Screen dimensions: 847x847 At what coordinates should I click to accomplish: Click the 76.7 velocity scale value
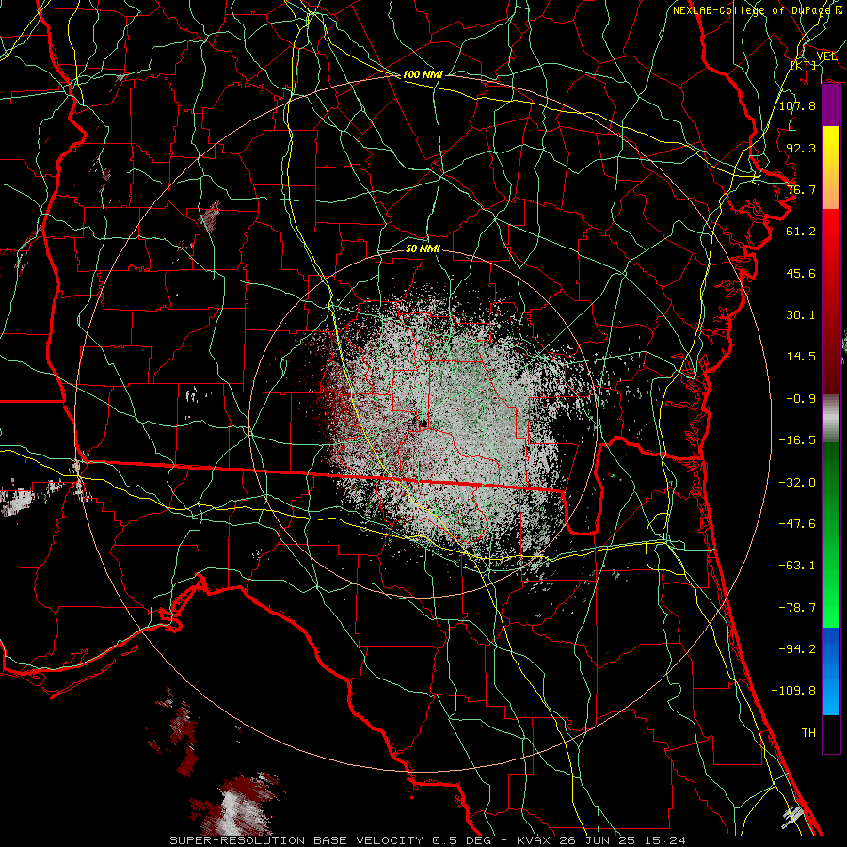tap(801, 189)
